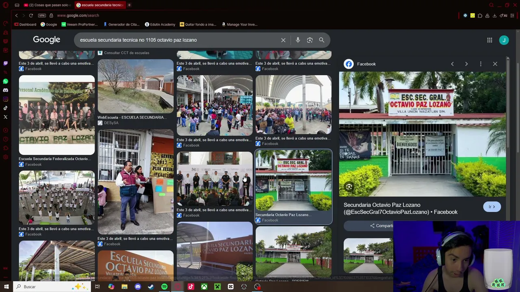
Task: Open the Dashboard bookmark
Action: pyautogui.click(x=26, y=24)
